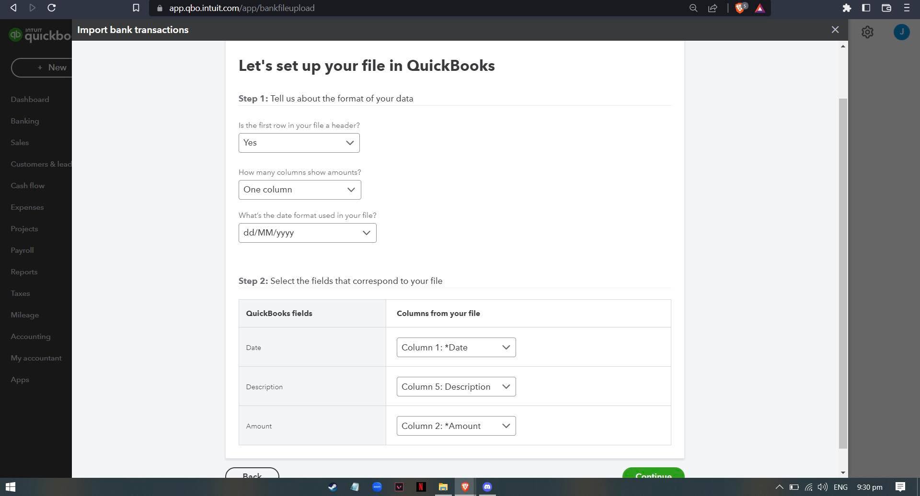
Task: Open Reports in the sidebar
Action: (24, 272)
